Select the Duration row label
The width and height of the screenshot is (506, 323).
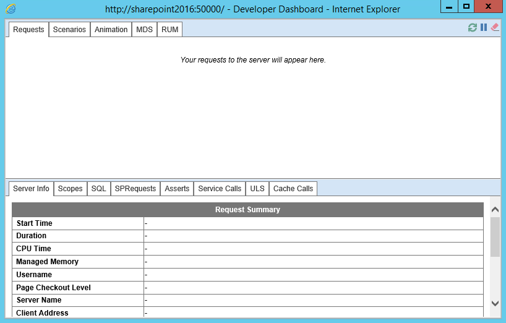[x=32, y=236]
